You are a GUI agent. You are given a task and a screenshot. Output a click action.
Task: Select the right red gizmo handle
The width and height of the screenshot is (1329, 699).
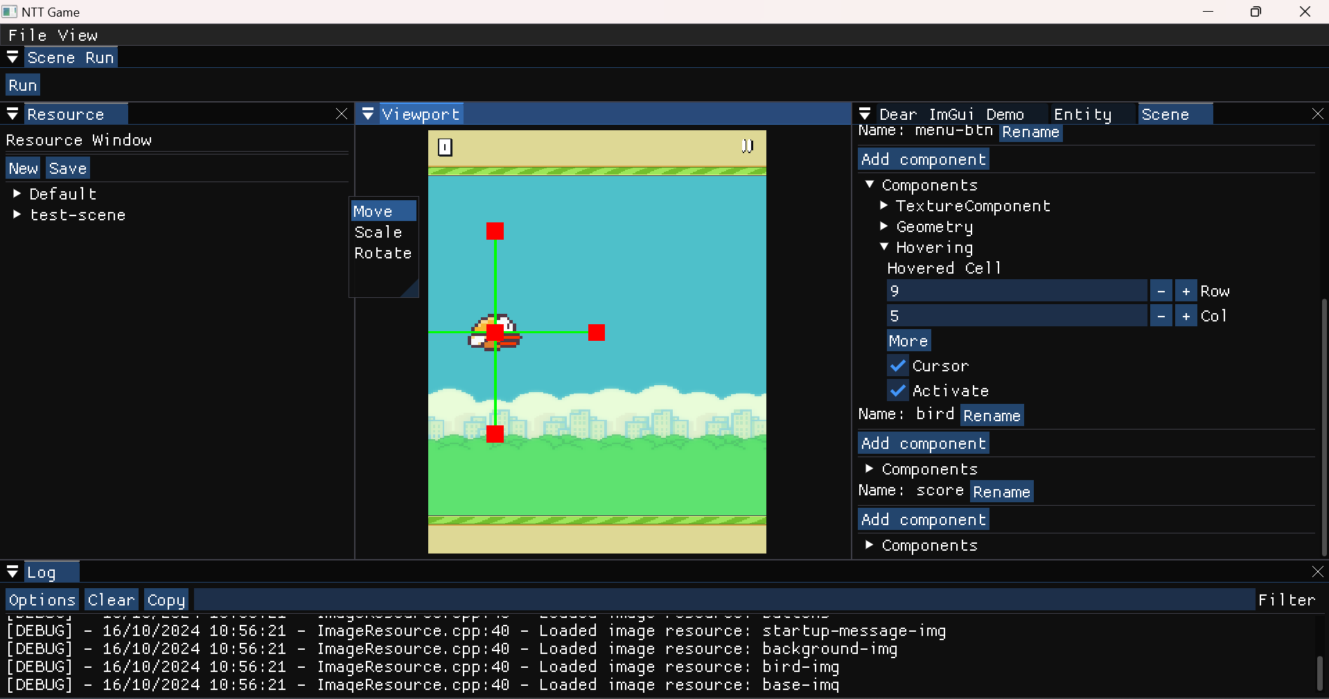(597, 333)
